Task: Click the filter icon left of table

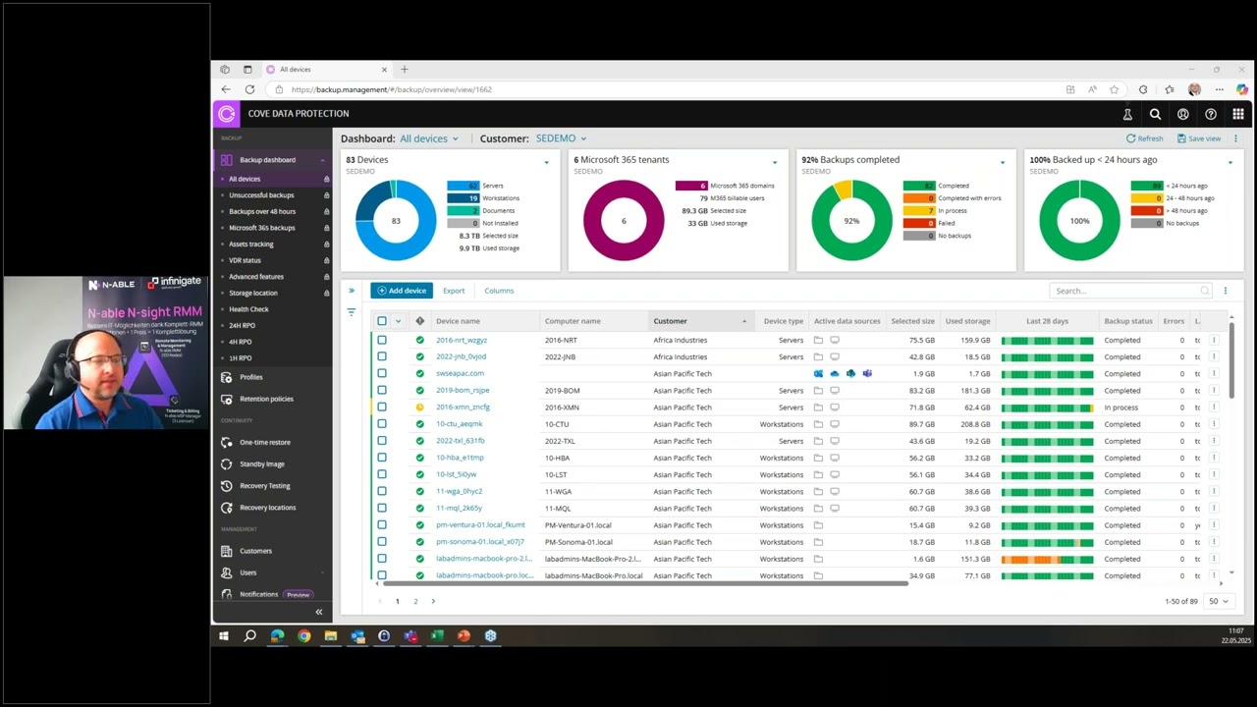Action: (x=351, y=312)
